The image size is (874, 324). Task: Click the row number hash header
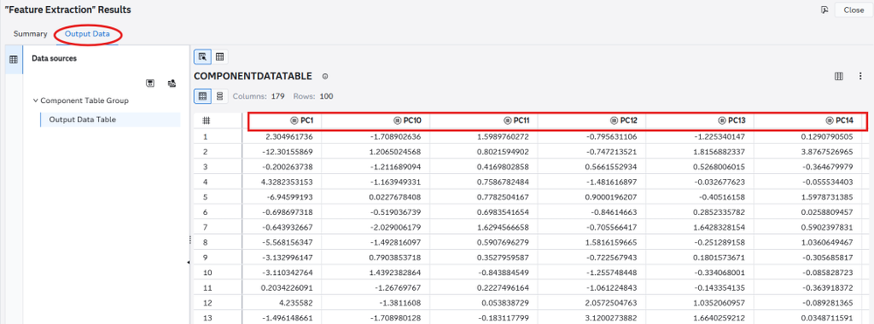coord(206,121)
